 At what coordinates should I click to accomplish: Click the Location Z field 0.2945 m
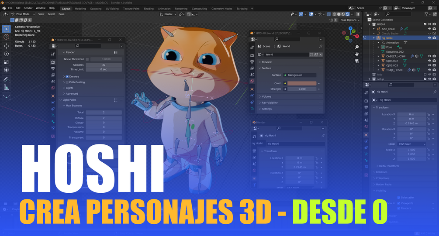tap(411, 123)
